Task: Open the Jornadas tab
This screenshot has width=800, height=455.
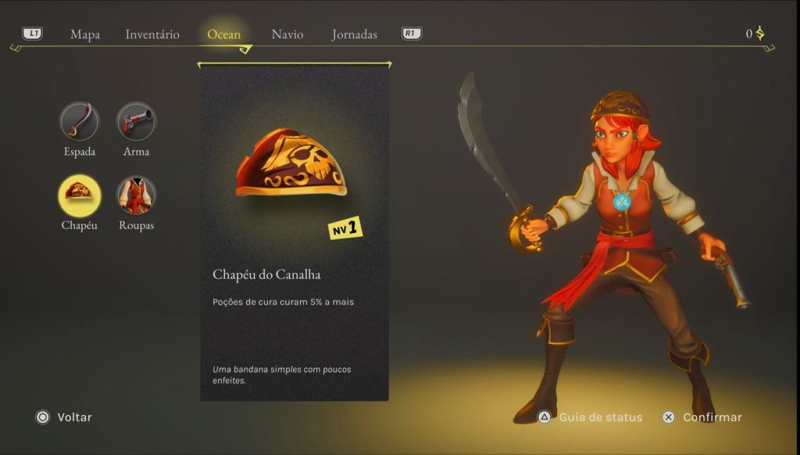Action: (355, 34)
